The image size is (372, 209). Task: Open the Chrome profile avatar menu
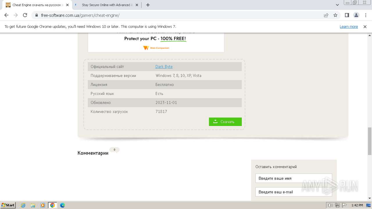tap(356, 15)
